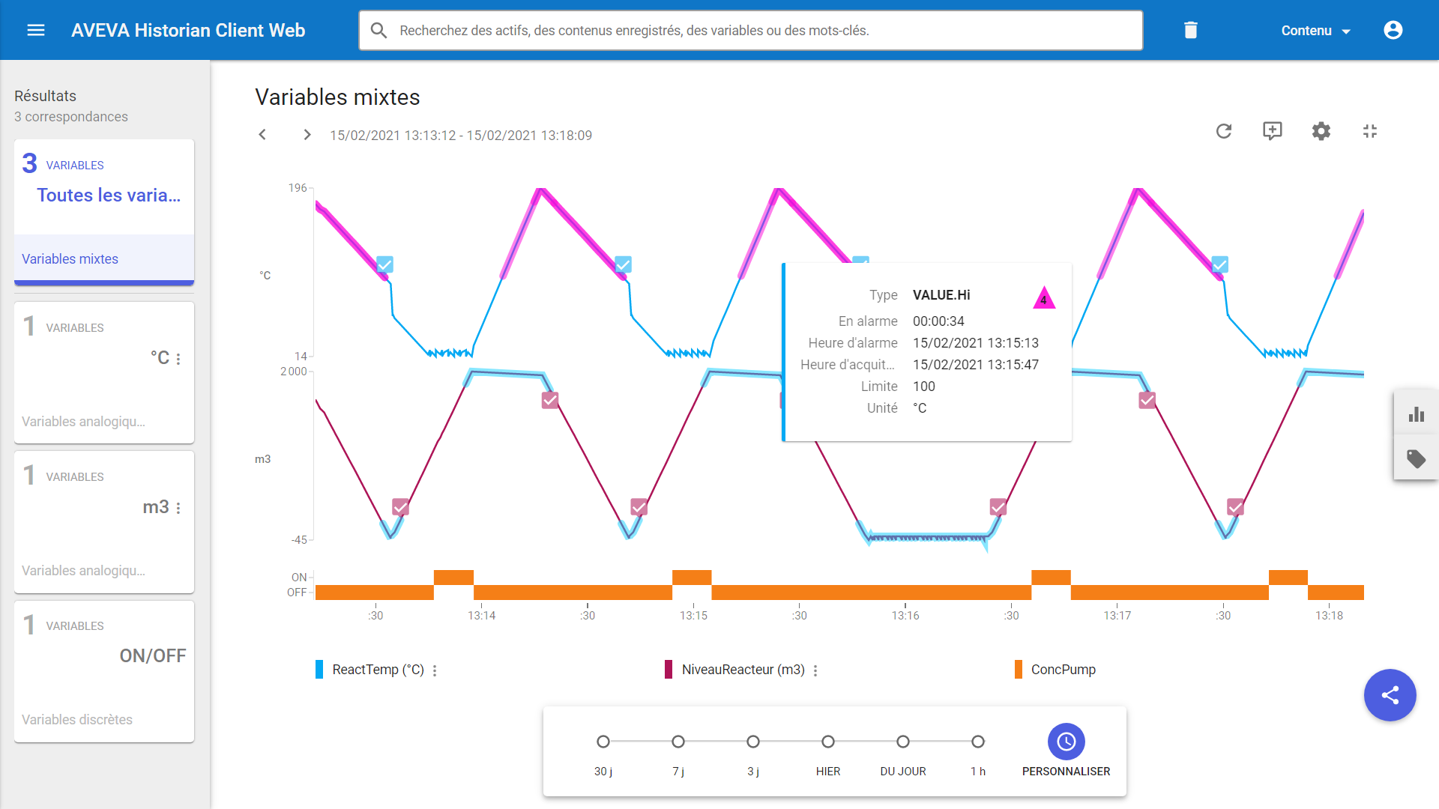The width and height of the screenshot is (1439, 809).
Task: Go to previous time range arrow
Action: point(262,135)
